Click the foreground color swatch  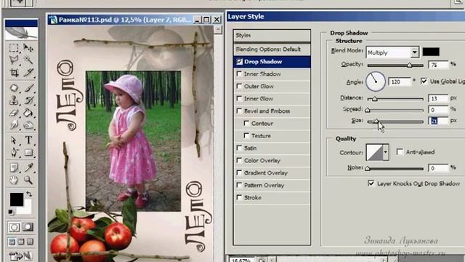16,199
